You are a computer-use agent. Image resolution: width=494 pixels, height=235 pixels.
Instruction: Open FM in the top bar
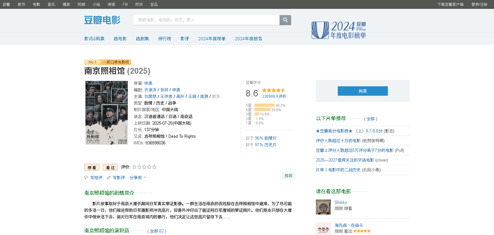click(x=125, y=4)
